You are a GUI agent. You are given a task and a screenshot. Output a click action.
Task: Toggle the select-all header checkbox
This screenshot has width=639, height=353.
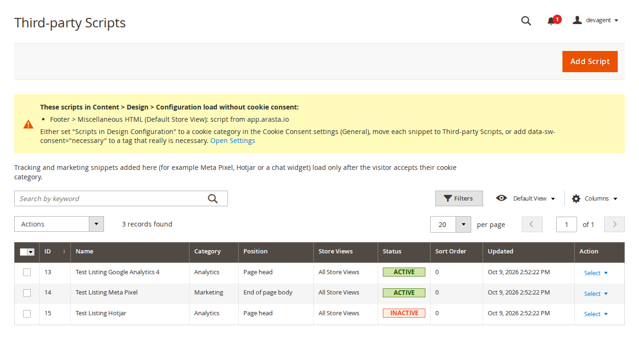pos(24,252)
